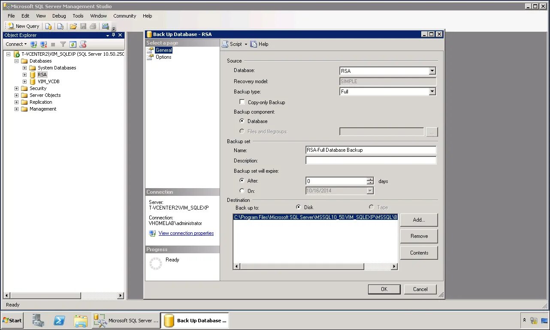This screenshot has width=550, height=330.
Task: Enable the Copy-only Backup checkbox
Action: point(242,102)
